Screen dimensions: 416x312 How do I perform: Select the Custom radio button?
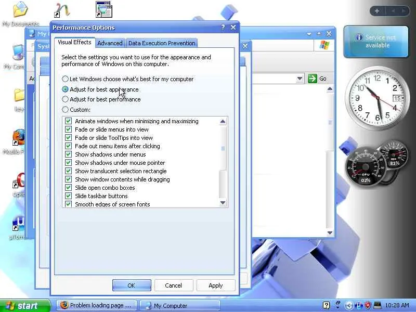pos(66,109)
